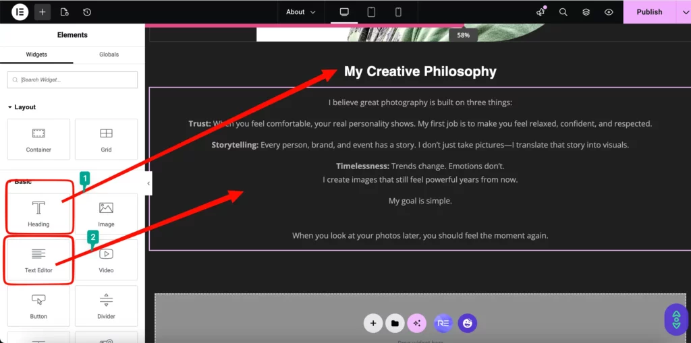Preview changes with the eye icon
Screen dimensions: 691x343
tap(609, 12)
